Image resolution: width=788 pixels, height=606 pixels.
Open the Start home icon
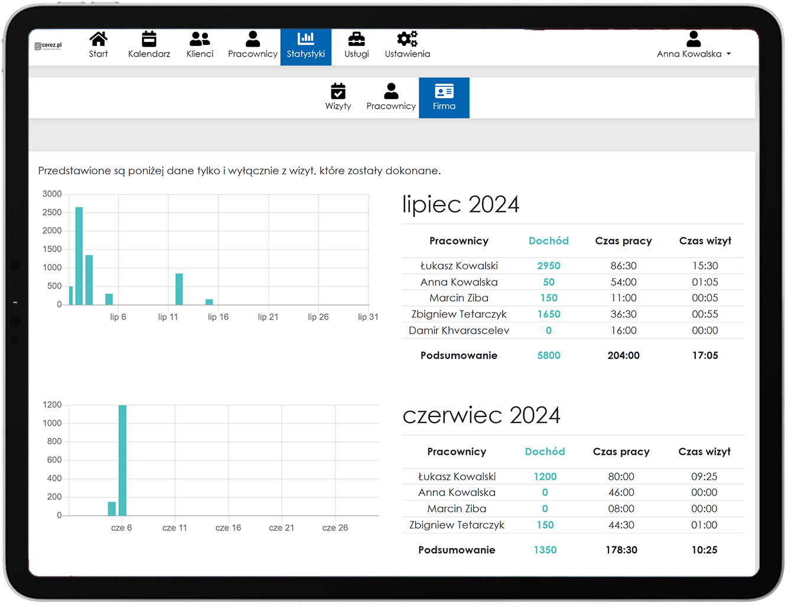point(98,40)
